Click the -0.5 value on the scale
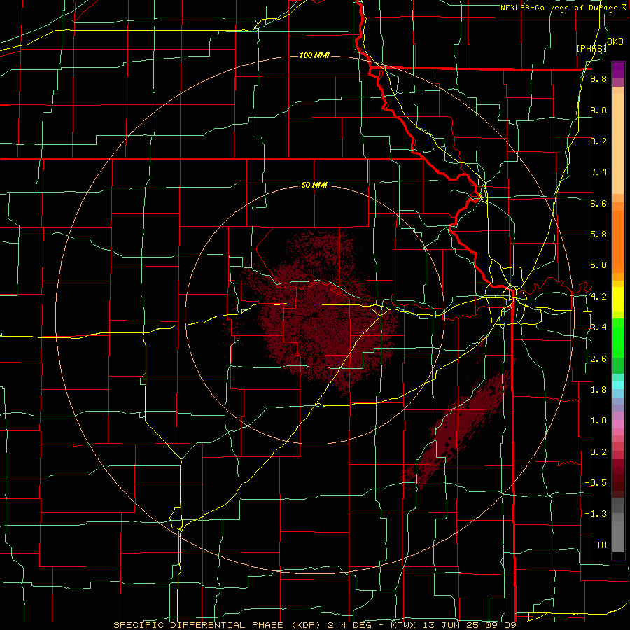This screenshot has width=630, height=630. click(x=596, y=483)
